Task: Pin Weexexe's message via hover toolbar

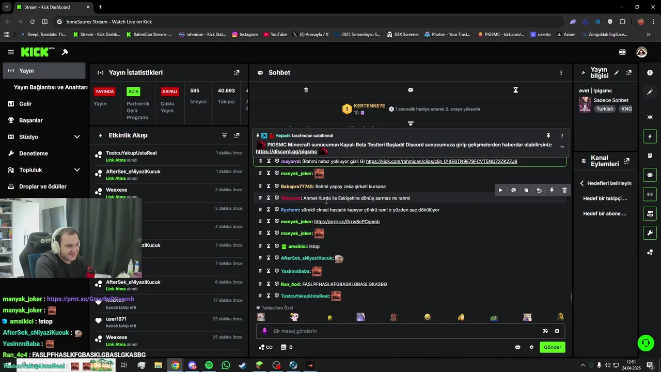Action: pos(552,190)
